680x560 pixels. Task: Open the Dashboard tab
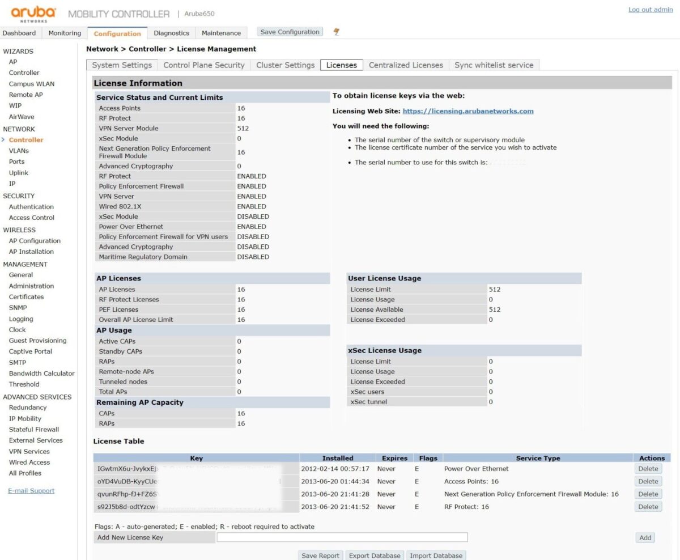(19, 33)
